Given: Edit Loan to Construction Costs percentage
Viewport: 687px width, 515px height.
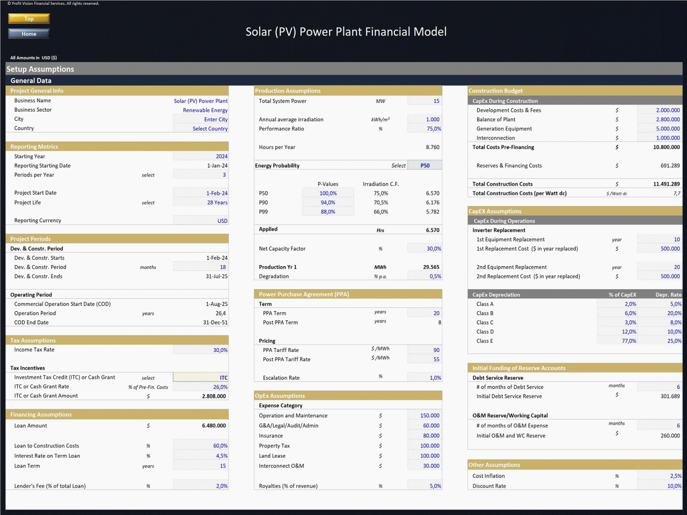Looking at the screenshot, I should point(201,446).
